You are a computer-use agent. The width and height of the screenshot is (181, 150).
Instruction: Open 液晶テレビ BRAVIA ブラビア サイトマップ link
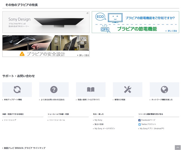[25, 148]
